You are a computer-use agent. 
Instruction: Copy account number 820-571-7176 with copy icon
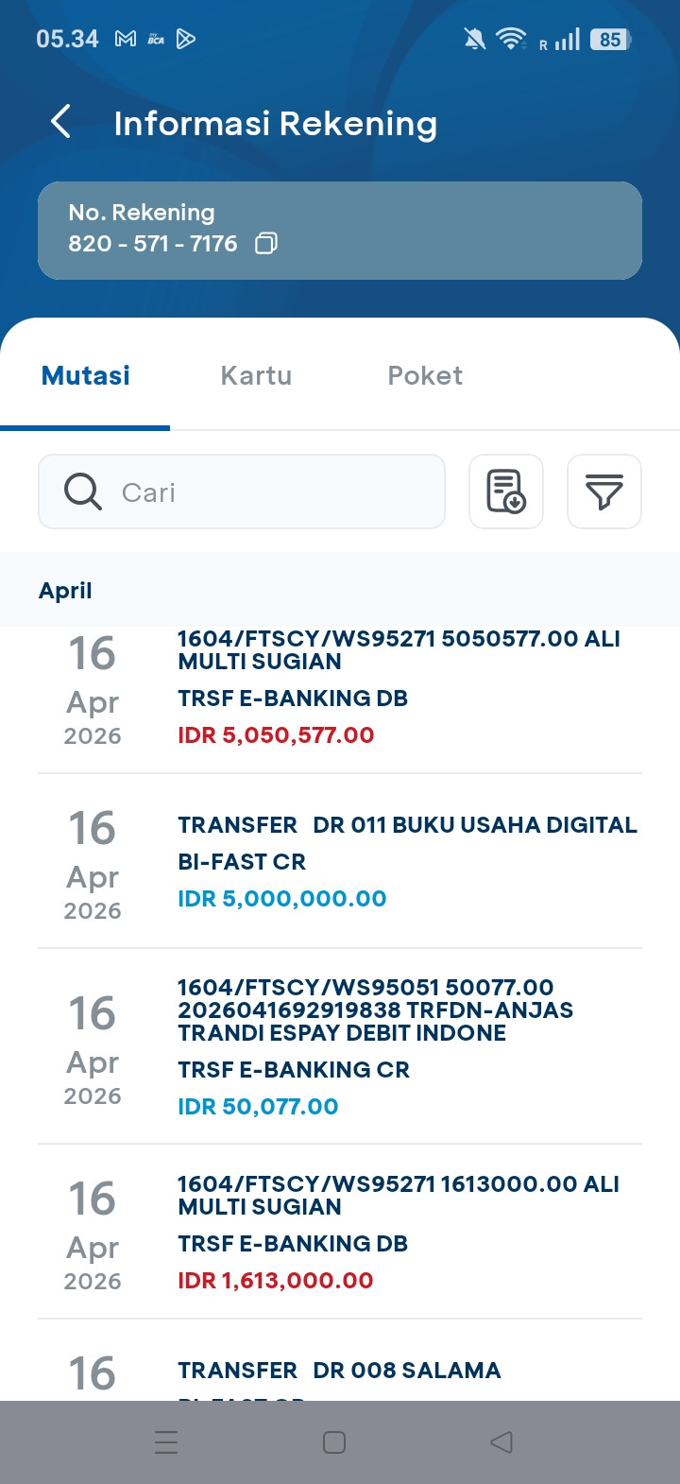click(266, 244)
